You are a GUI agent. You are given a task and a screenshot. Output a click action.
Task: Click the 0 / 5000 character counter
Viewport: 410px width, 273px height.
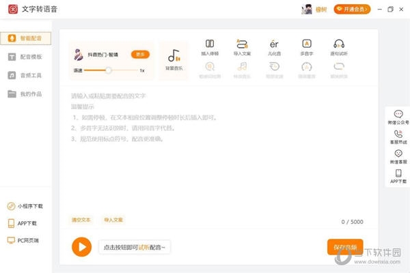click(x=352, y=222)
